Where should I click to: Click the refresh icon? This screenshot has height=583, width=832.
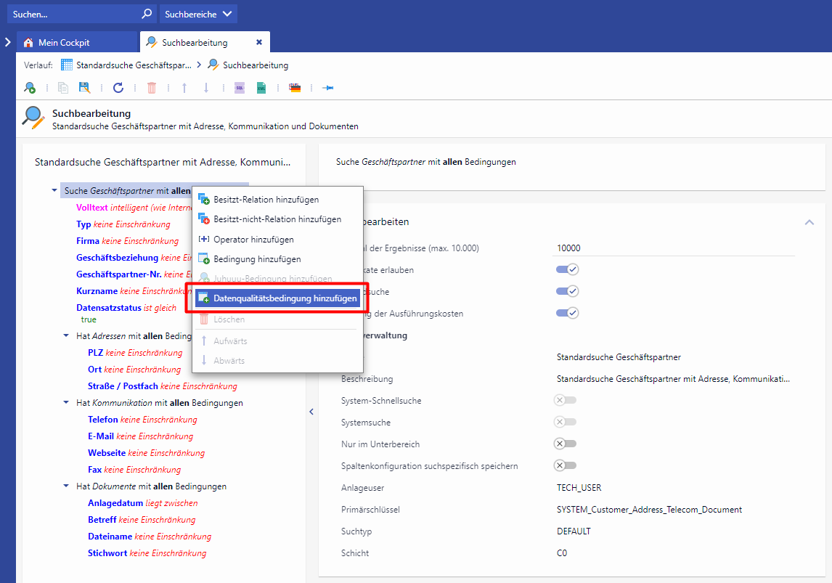pyautogui.click(x=118, y=88)
